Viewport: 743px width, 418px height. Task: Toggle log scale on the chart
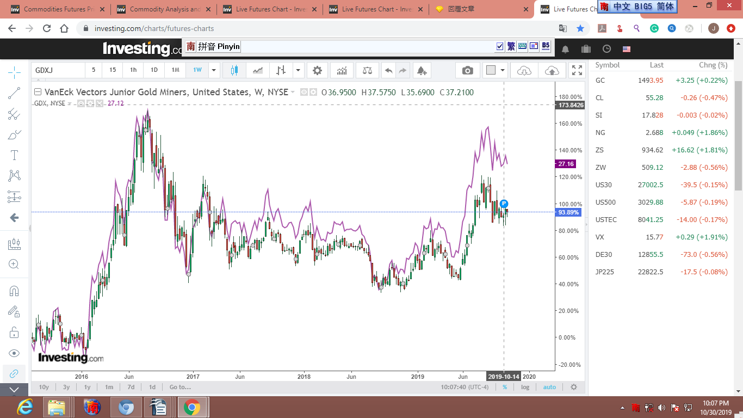pyautogui.click(x=525, y=387)
